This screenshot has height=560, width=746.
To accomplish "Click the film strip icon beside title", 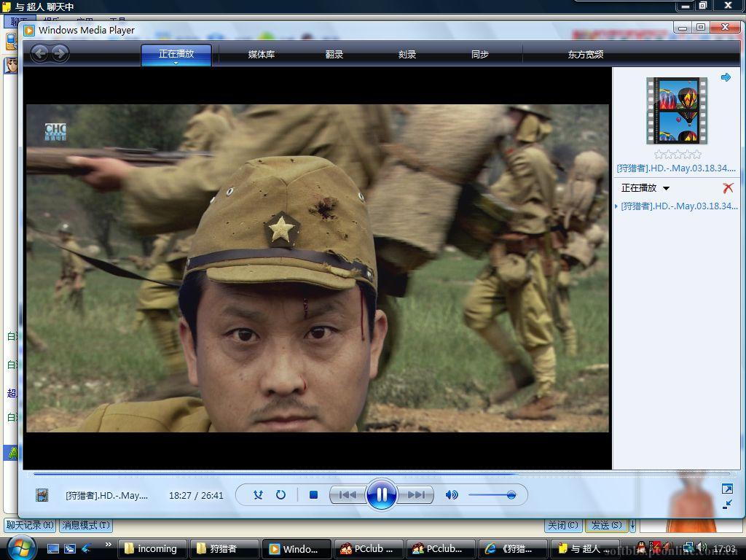I will [x=42, y=495].
